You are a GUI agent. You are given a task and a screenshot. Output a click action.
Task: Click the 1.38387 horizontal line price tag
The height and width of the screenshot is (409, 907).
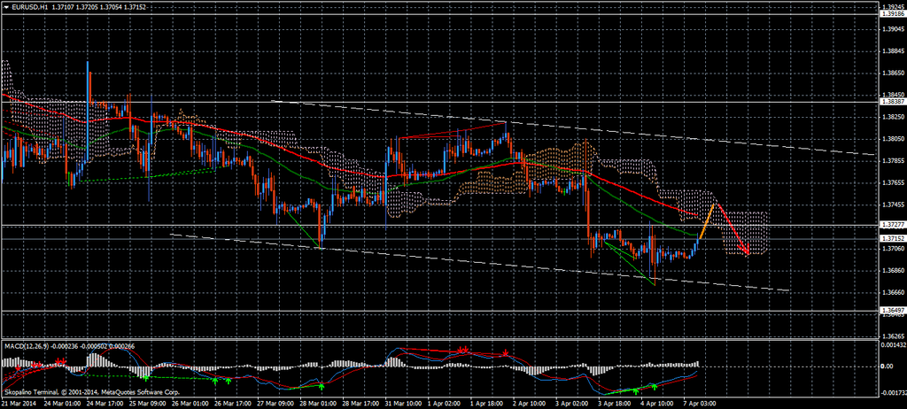pos(892,102)
